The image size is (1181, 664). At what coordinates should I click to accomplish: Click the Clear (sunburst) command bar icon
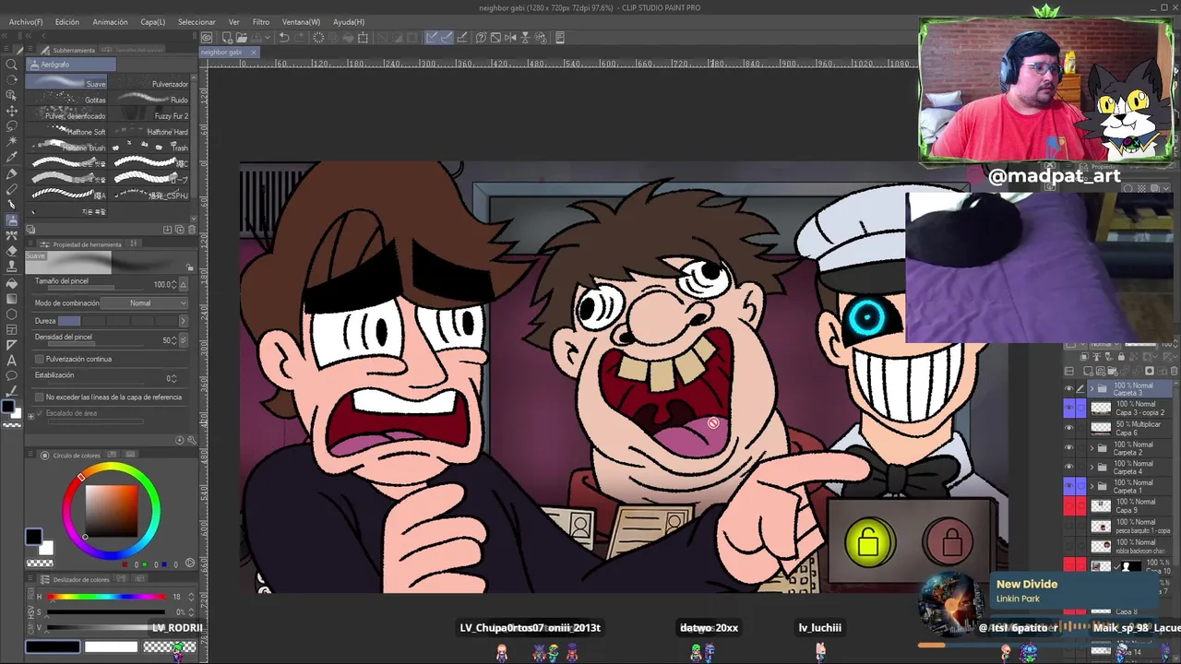coord(318,38)
